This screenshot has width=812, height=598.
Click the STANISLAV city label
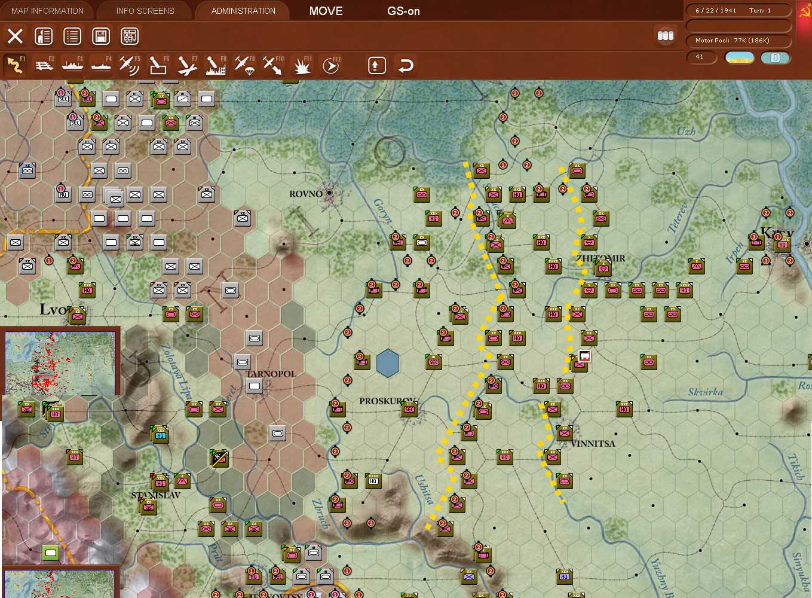tap(155, 495)
